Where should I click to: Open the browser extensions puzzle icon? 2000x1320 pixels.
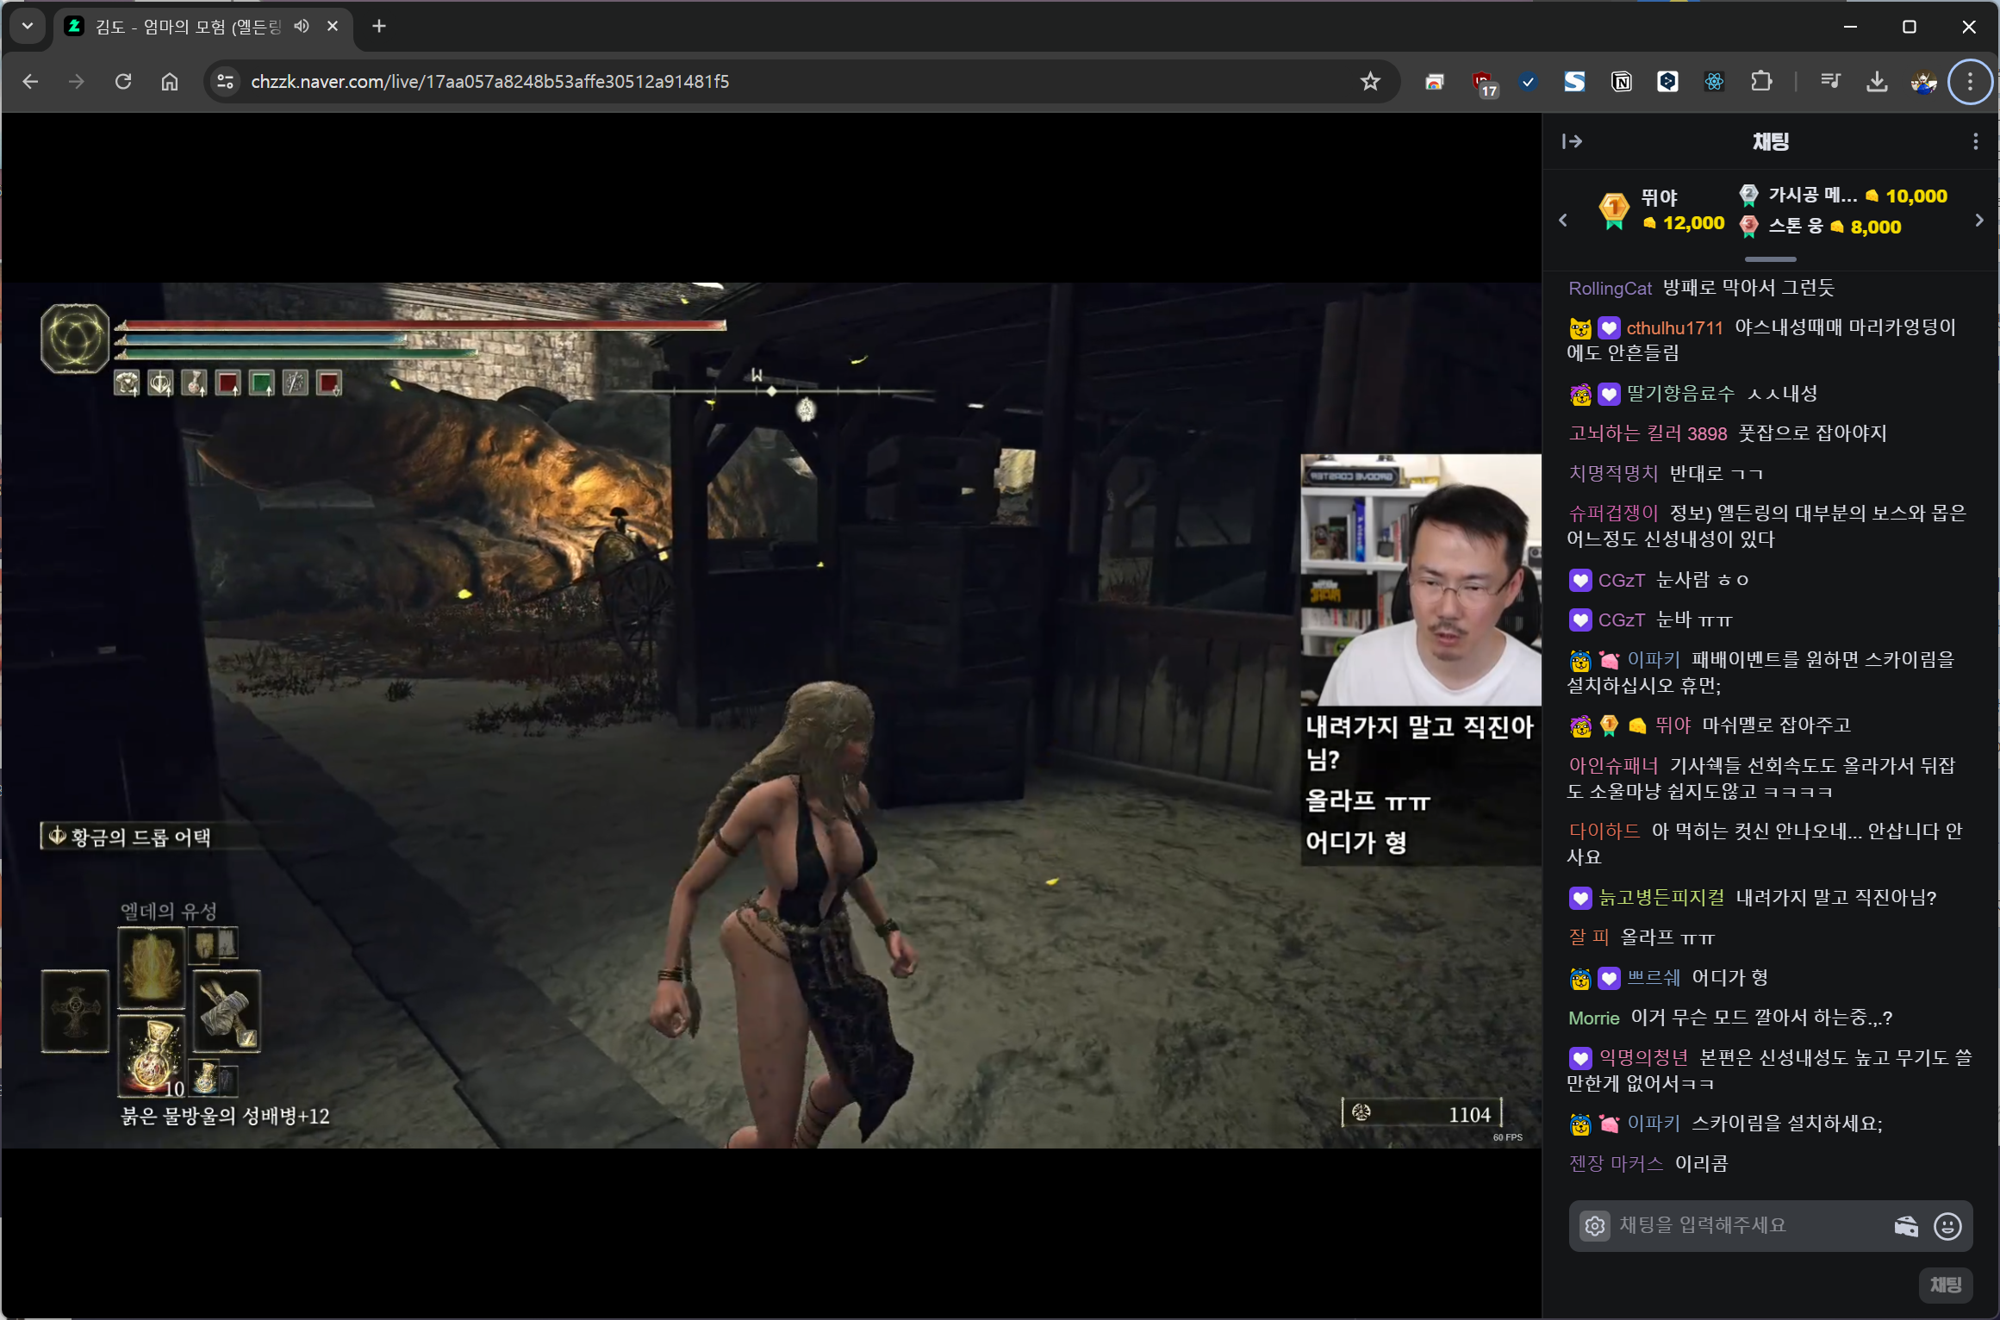click(1761, 81)
